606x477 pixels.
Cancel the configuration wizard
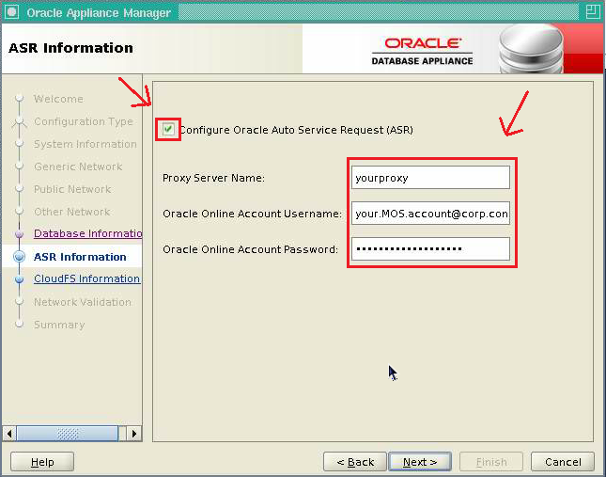562,462
